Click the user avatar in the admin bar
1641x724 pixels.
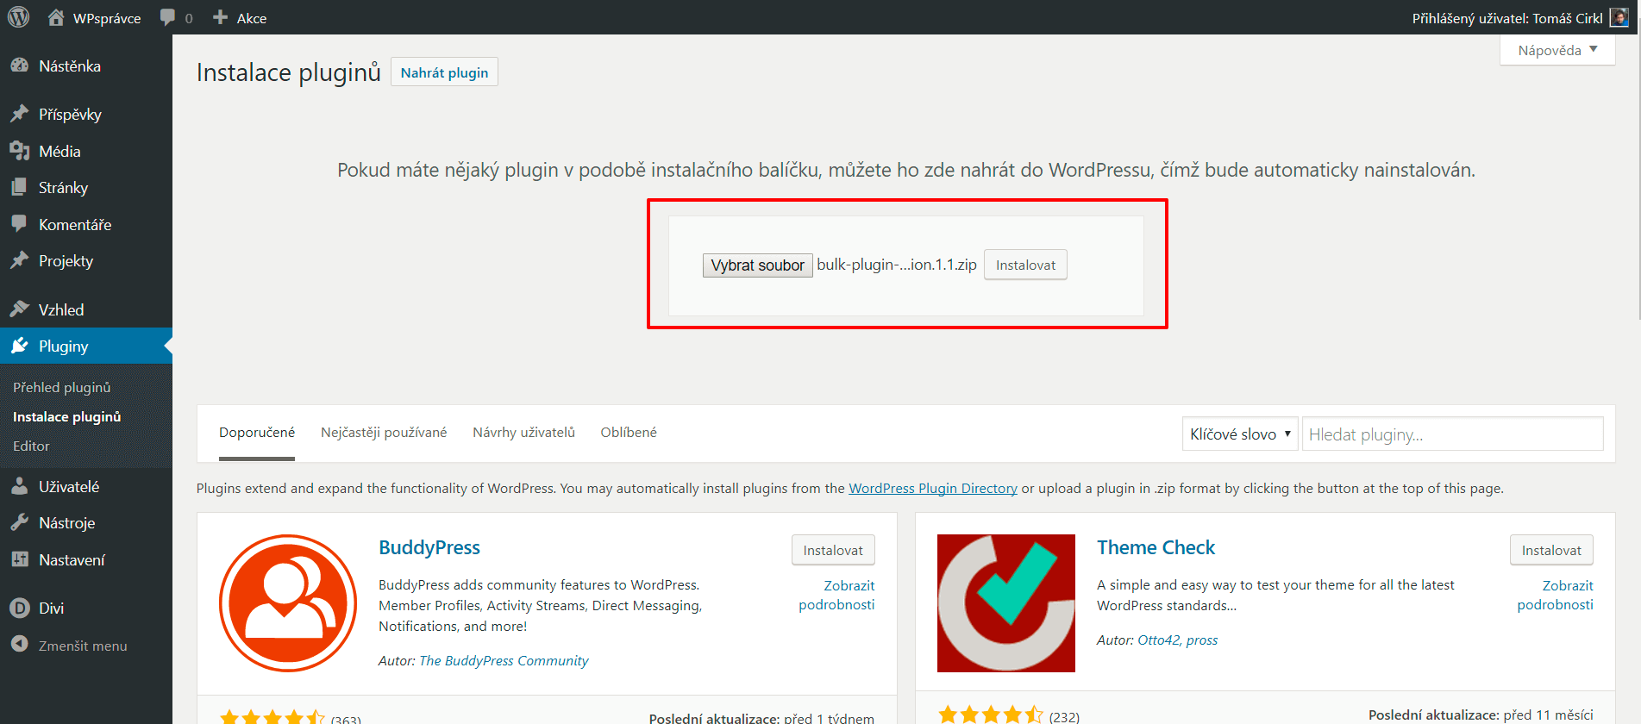click(x=1619, y=17)
